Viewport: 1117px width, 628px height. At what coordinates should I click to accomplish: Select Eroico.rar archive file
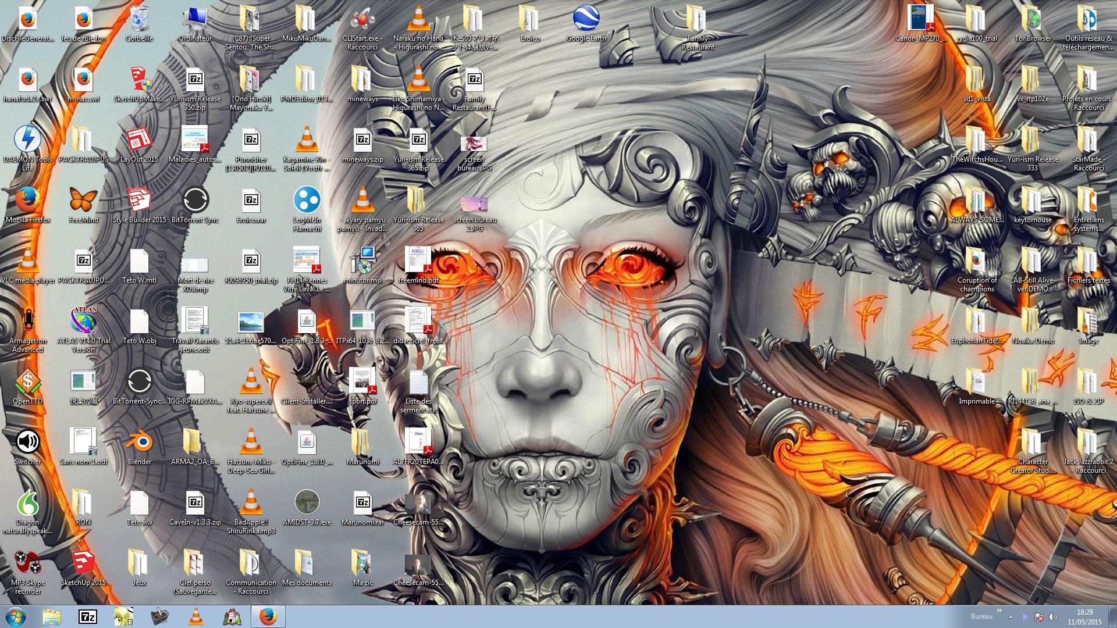click(251, 205)
